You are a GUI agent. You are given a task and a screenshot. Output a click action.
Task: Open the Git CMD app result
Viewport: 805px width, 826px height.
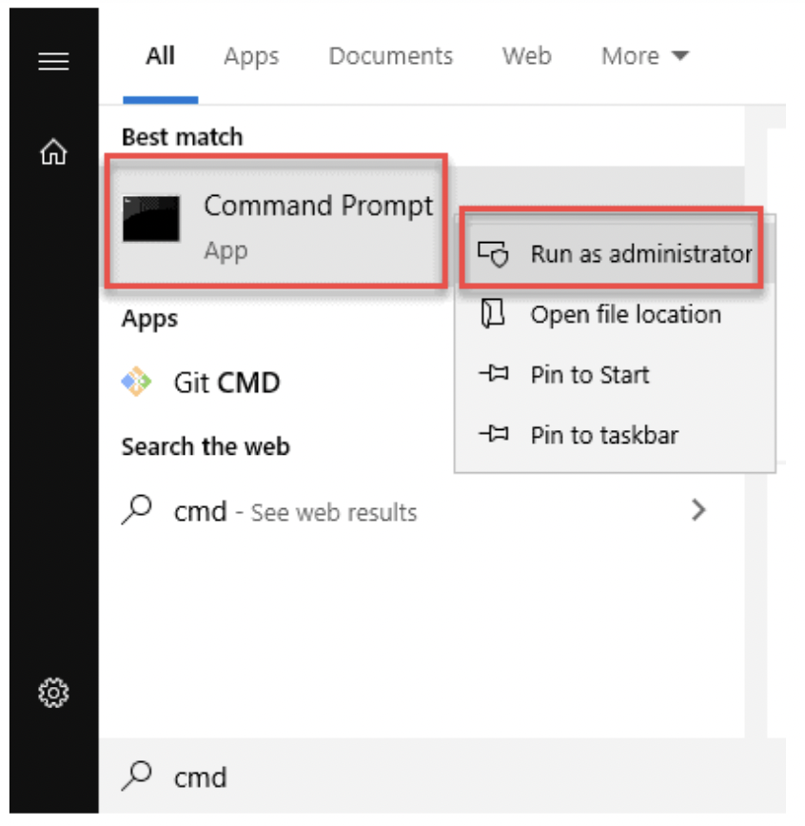(x=226, y=383)
